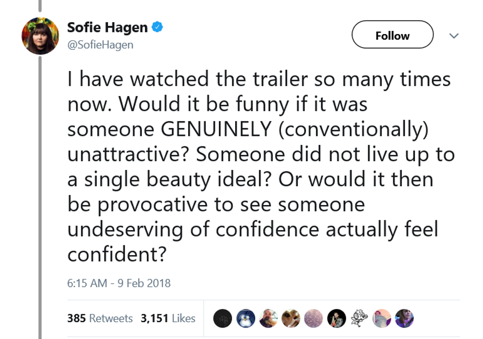Expand the tweet options chevron menu
This screenshot has width=483, height=339.
[x=454, y=36]
